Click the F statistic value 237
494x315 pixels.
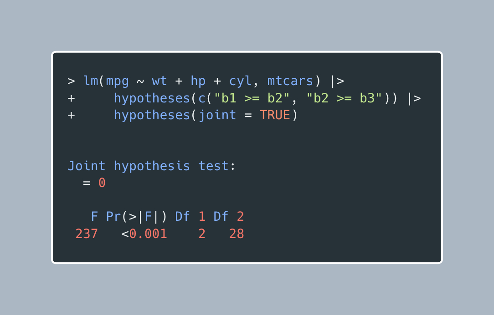pos(87,234)
